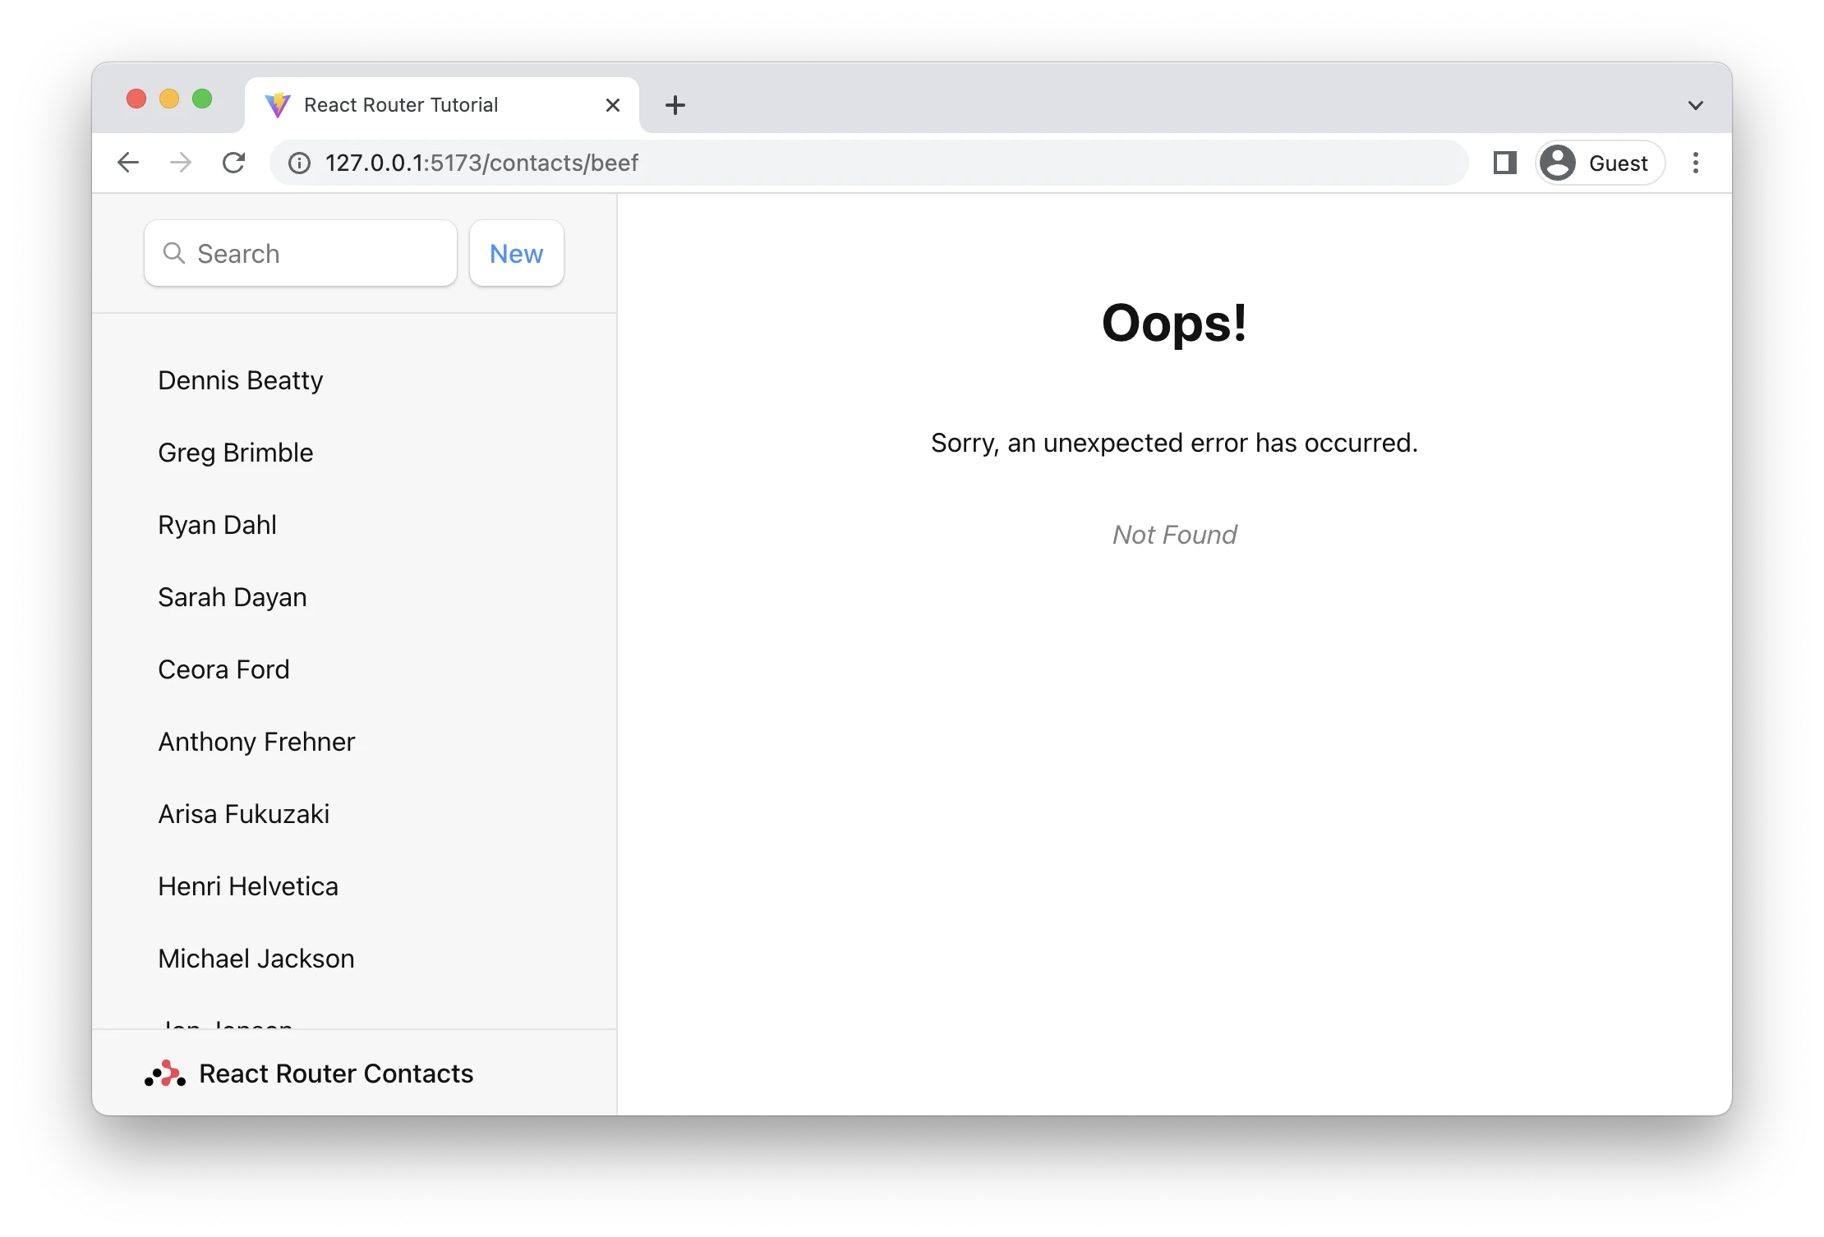Viewport: 1824px width, 1237px height.
Task: Select Henri Helvetica contact
Action: click(248, 886)
